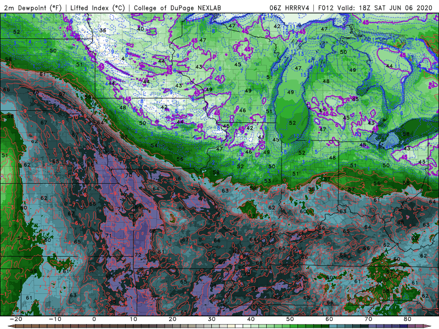Click the 30 label on the color scale
The image size is (439, 329).
tap(212, 319)
